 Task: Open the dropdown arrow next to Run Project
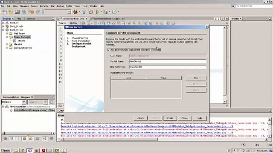coord(101,12)
